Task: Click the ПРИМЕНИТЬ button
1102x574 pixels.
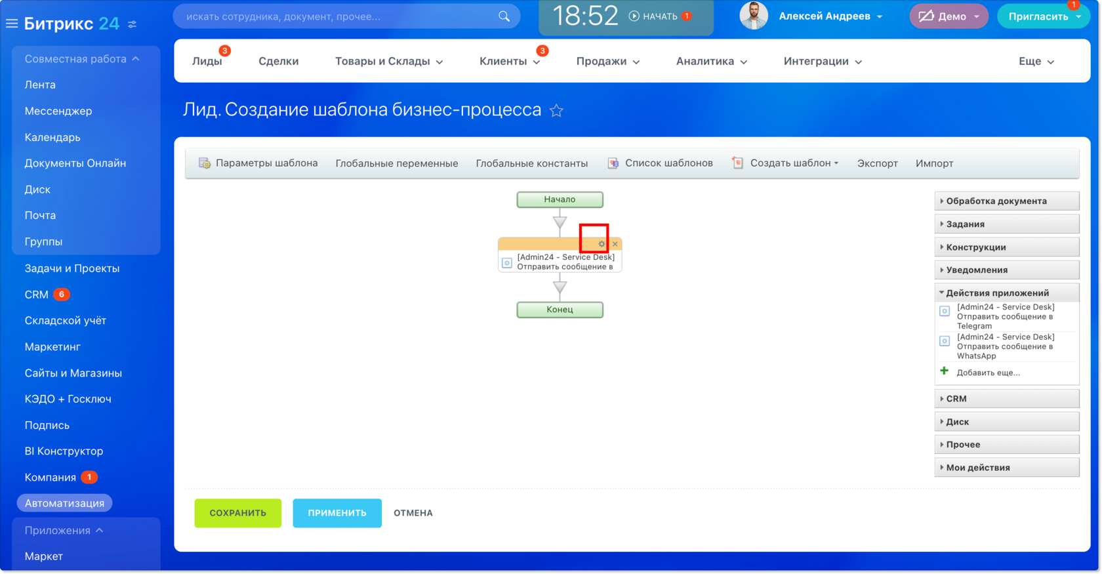Action: (x=337, y=513)
